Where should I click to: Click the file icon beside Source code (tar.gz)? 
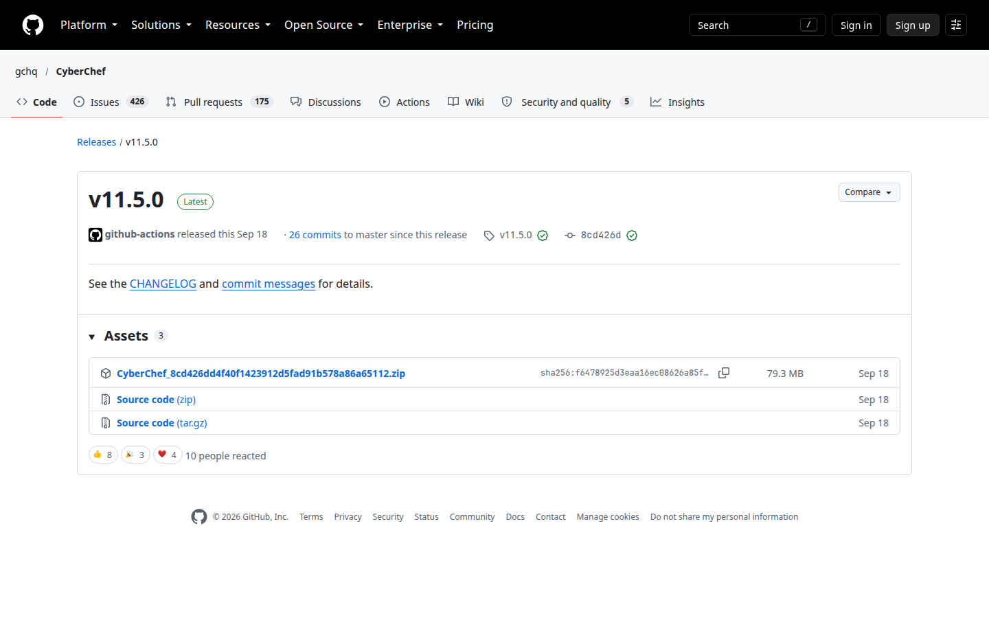point(106,423)
